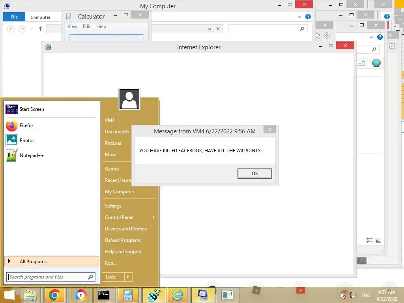
Task: Click the Internet Explorer title bar icon
Action: coord(48,47)
